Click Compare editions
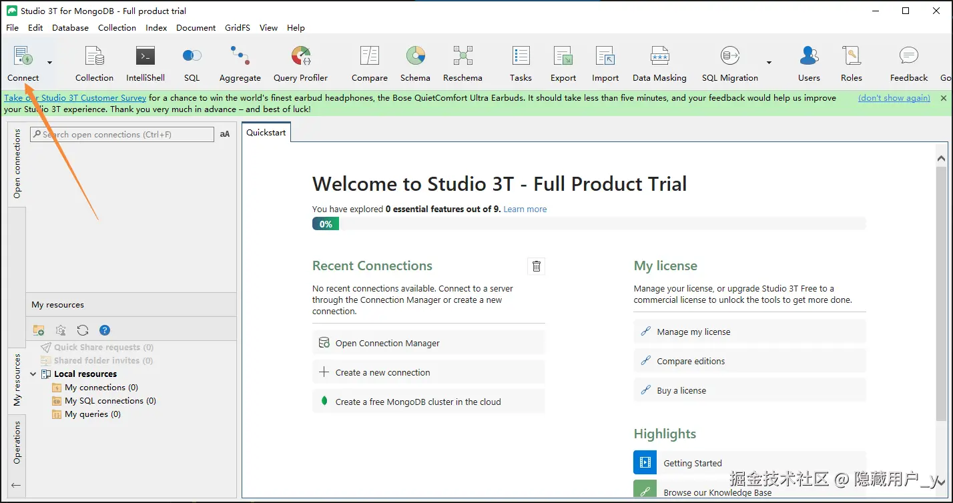 pyautogui.click(x=749, y=361)
